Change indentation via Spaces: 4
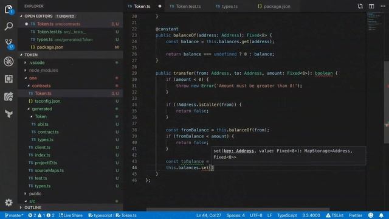Screen dimensions: 389x219 pyautogui.click(x=235, y=215)
